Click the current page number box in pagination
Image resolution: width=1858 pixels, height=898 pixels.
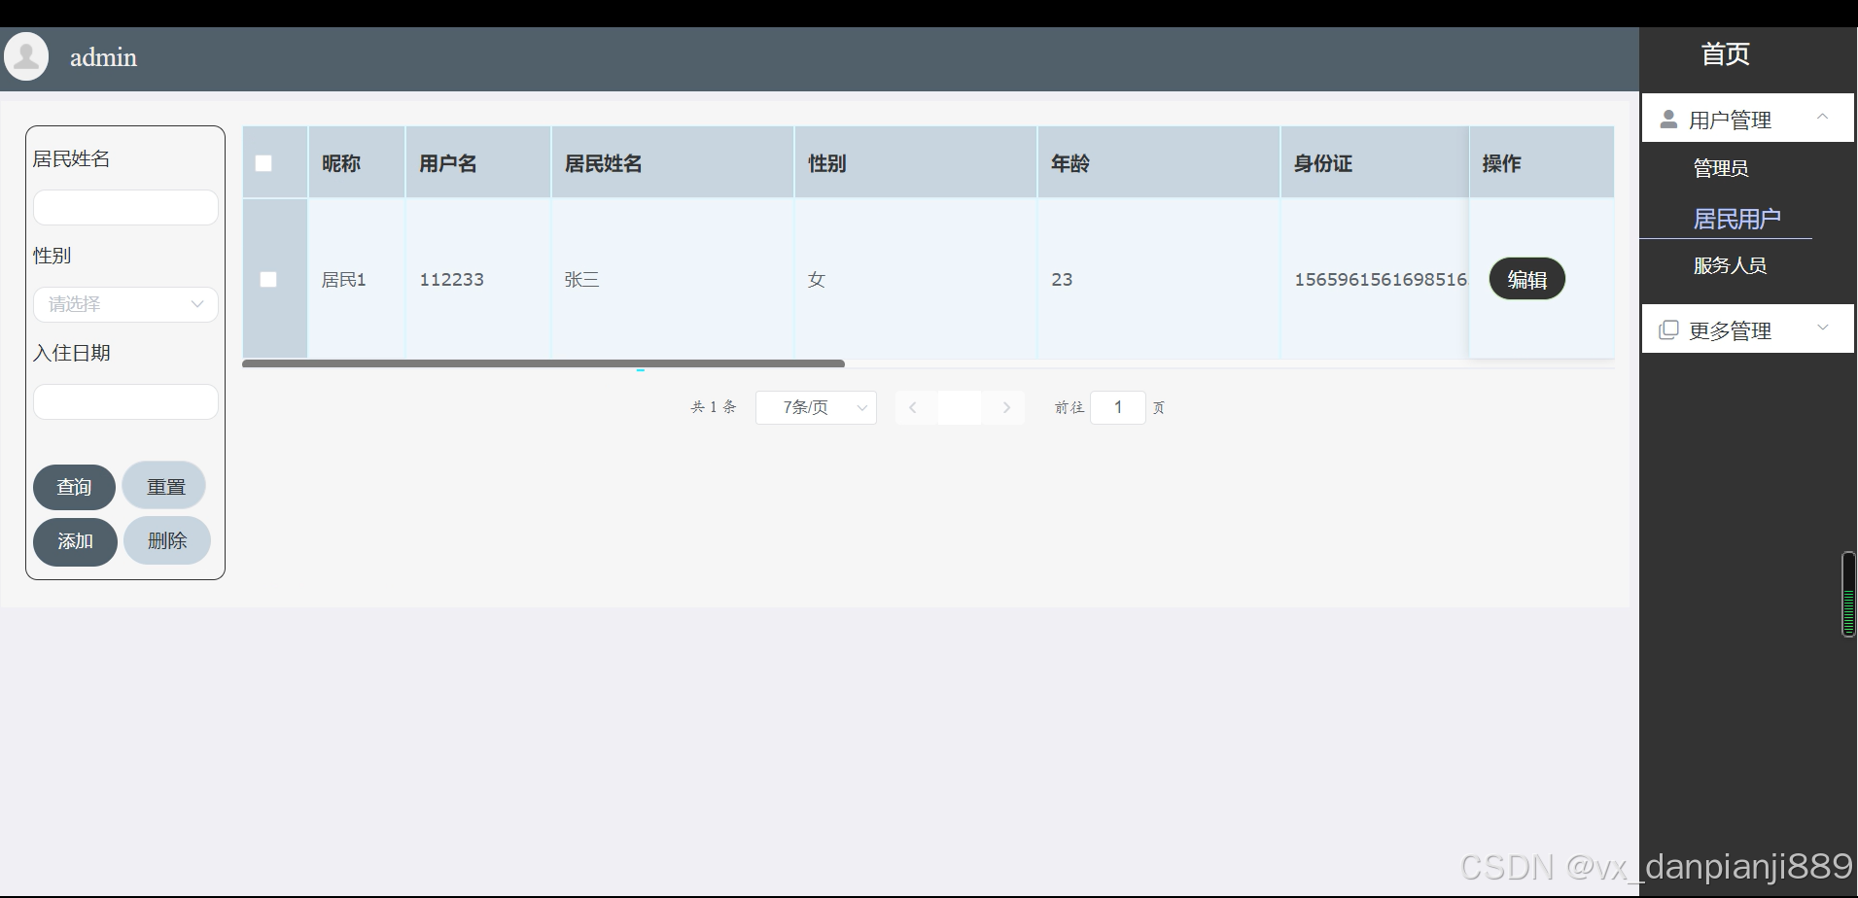point(960,407)
